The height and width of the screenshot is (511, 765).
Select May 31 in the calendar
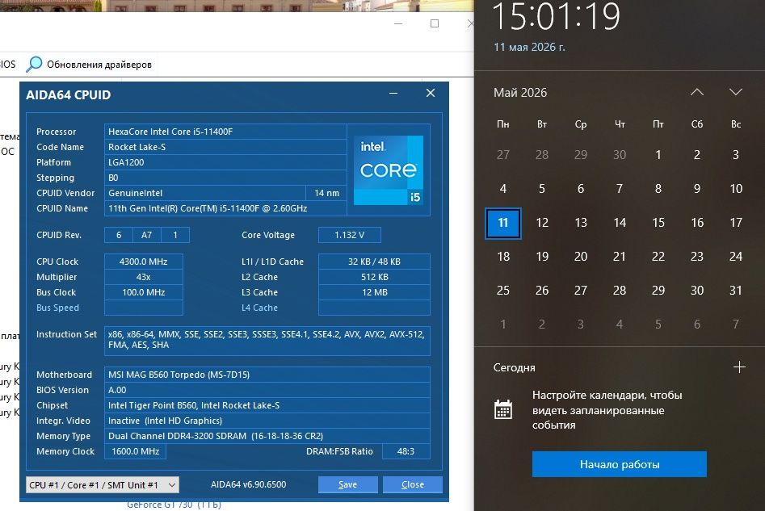click(x=736, y=291)
